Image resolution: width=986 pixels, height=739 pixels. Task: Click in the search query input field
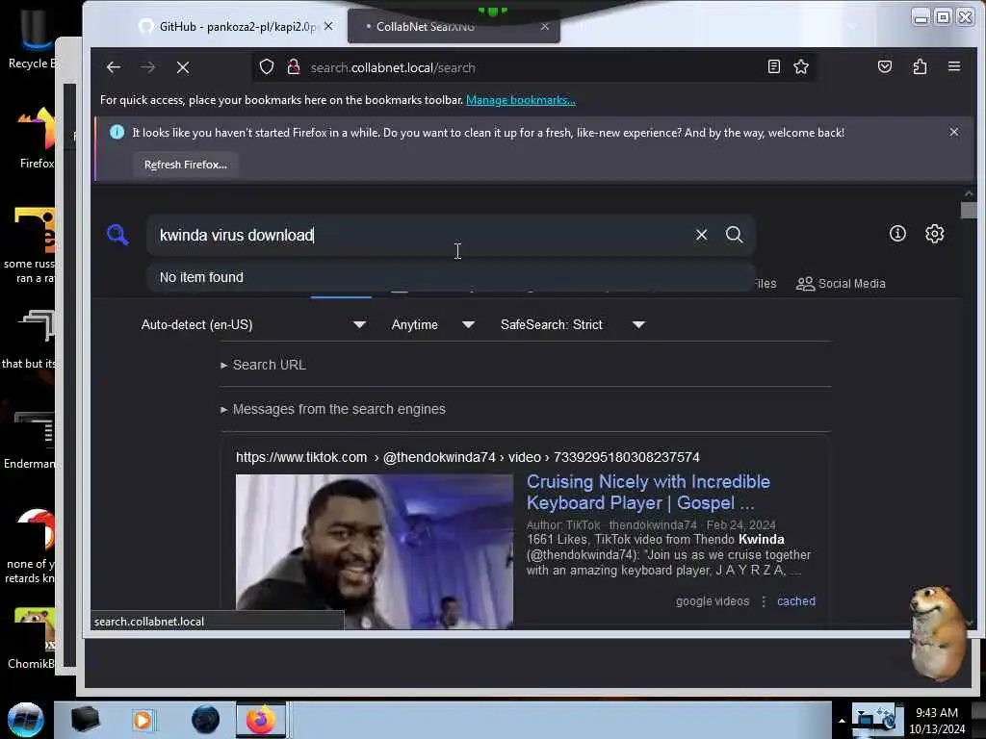422,235
